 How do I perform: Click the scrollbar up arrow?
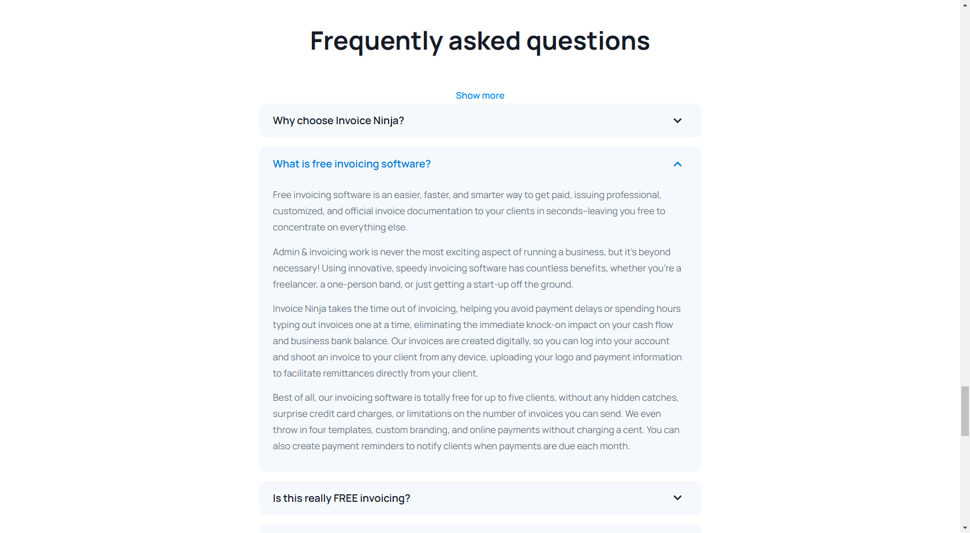(965, 5)
